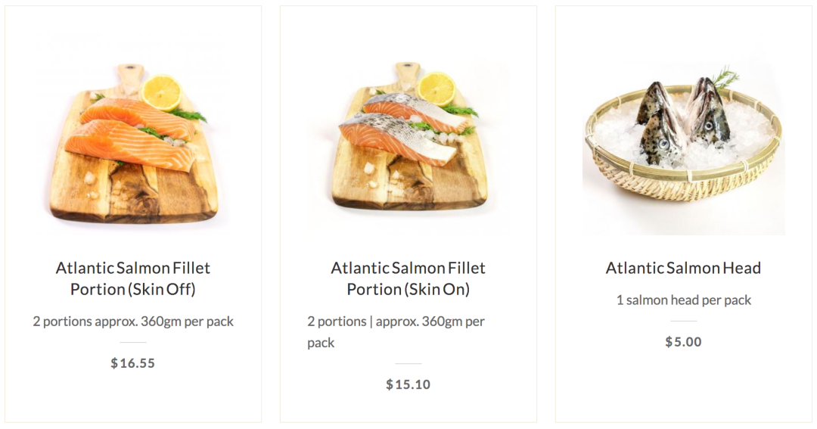Click the Atlantic Salmon Fillet Portion (Skin On) title
Screen dimensions: 817x429
tap(408, 278)
